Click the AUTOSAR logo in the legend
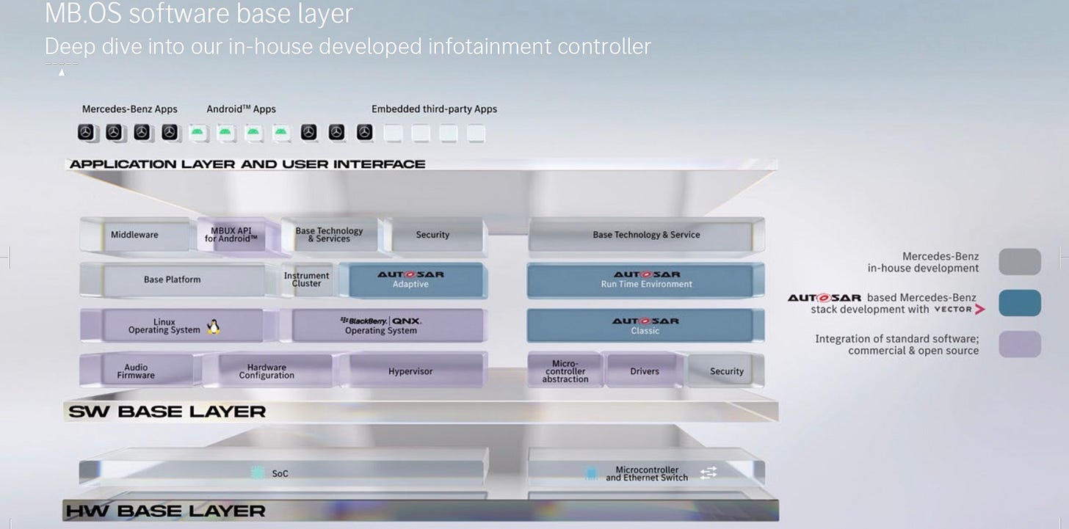 825,298
